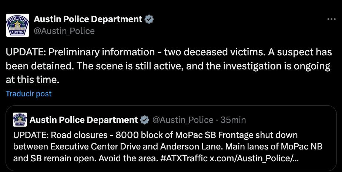Screen dimensions: 342x172
Task: Click the verified badge in the quoted post
Action: [145, 120]
